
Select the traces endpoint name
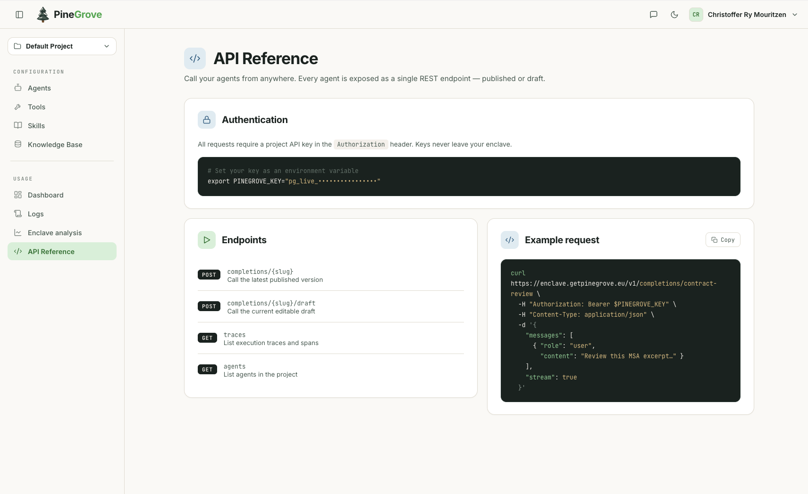pos(235,335)
